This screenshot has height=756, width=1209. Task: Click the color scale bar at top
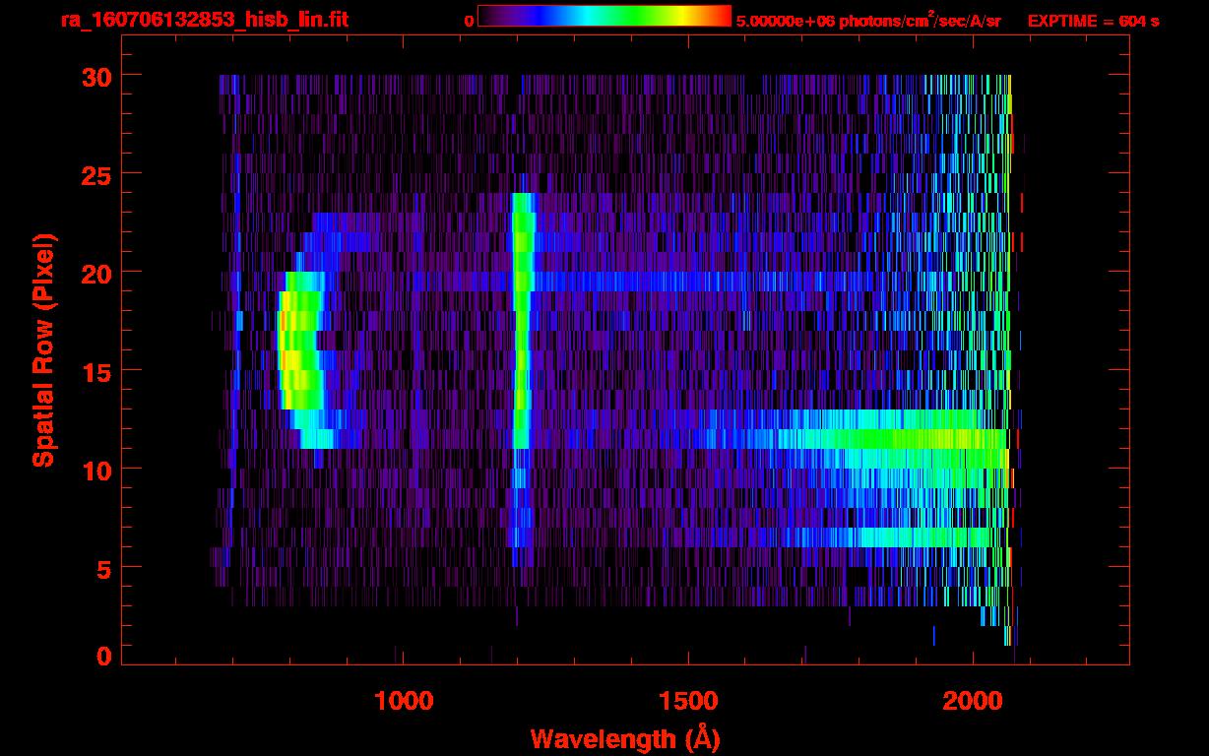tap(604, 17)
